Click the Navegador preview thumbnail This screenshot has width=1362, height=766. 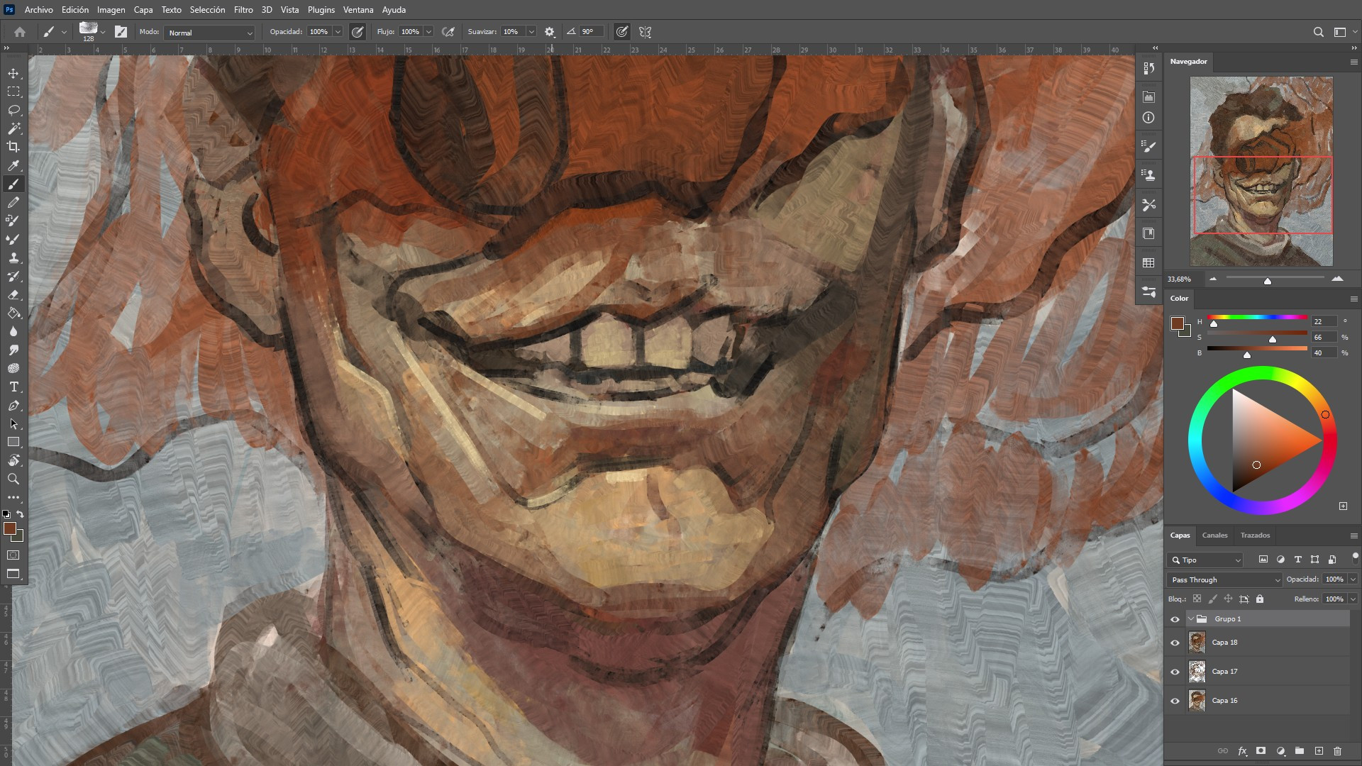click(x=1261, y=171)
